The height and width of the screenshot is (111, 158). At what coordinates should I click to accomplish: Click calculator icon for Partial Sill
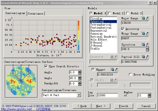point(144,57)
